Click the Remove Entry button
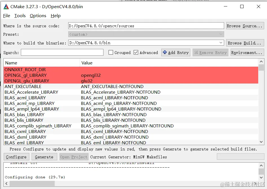The width and height of the screenshot is (267, 189). tap(210, 53)
